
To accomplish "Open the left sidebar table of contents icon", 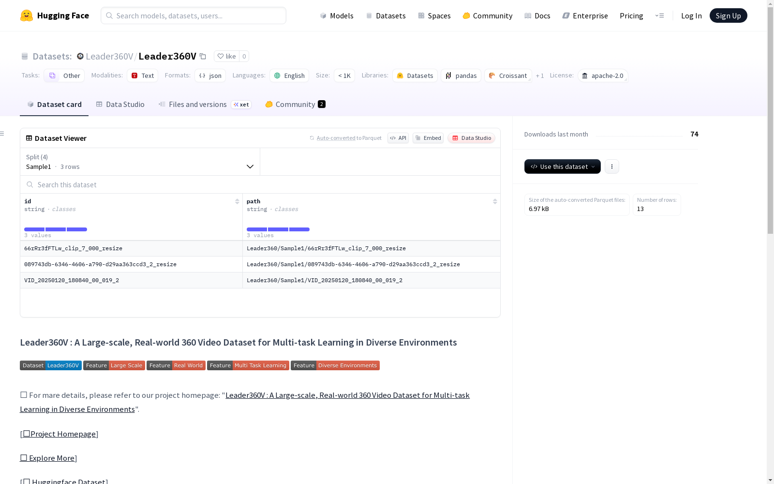I will tap(2, 134).
